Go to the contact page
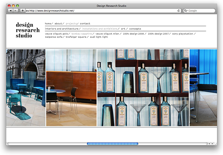 coord(85,24)
